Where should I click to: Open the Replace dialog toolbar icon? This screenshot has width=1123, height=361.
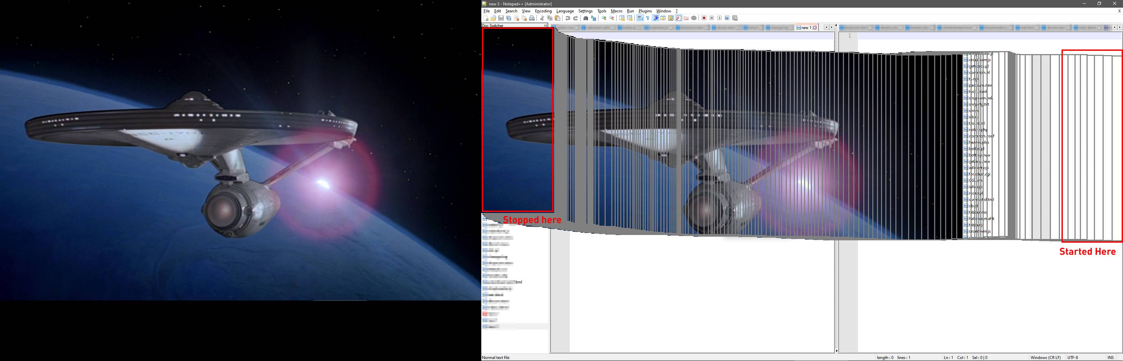click(x=593, y=18)
